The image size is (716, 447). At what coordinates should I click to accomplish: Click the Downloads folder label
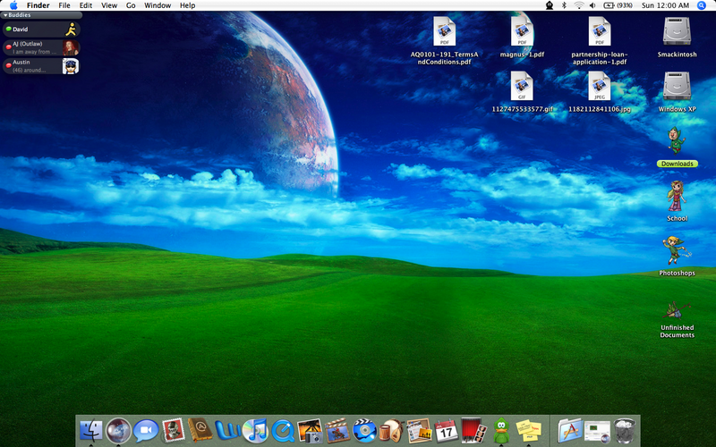678,164
